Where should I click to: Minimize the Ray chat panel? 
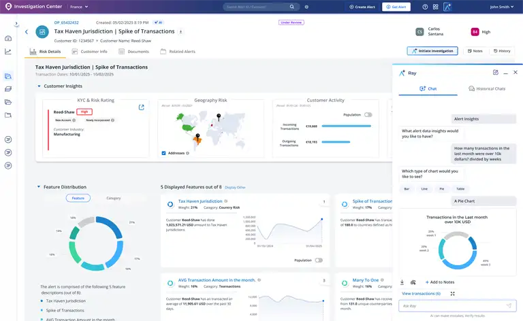tap(506, 73)
